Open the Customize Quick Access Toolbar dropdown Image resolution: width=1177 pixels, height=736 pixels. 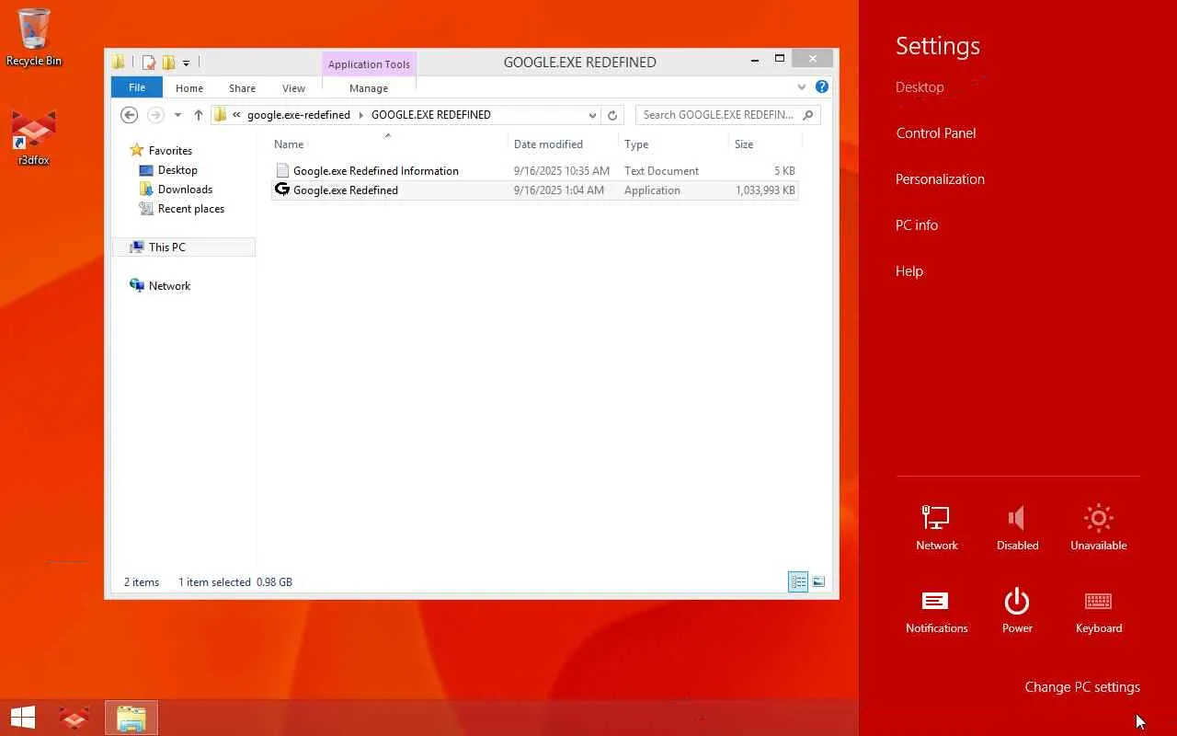186,63
